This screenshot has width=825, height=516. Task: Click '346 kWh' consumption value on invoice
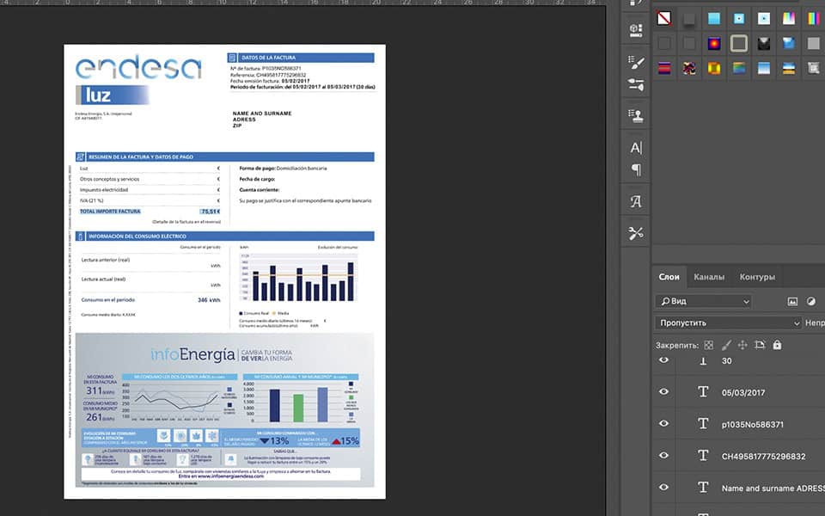[209, 300]
